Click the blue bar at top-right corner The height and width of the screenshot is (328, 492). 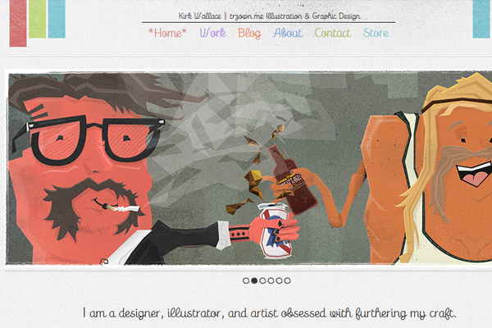[481, 19]
